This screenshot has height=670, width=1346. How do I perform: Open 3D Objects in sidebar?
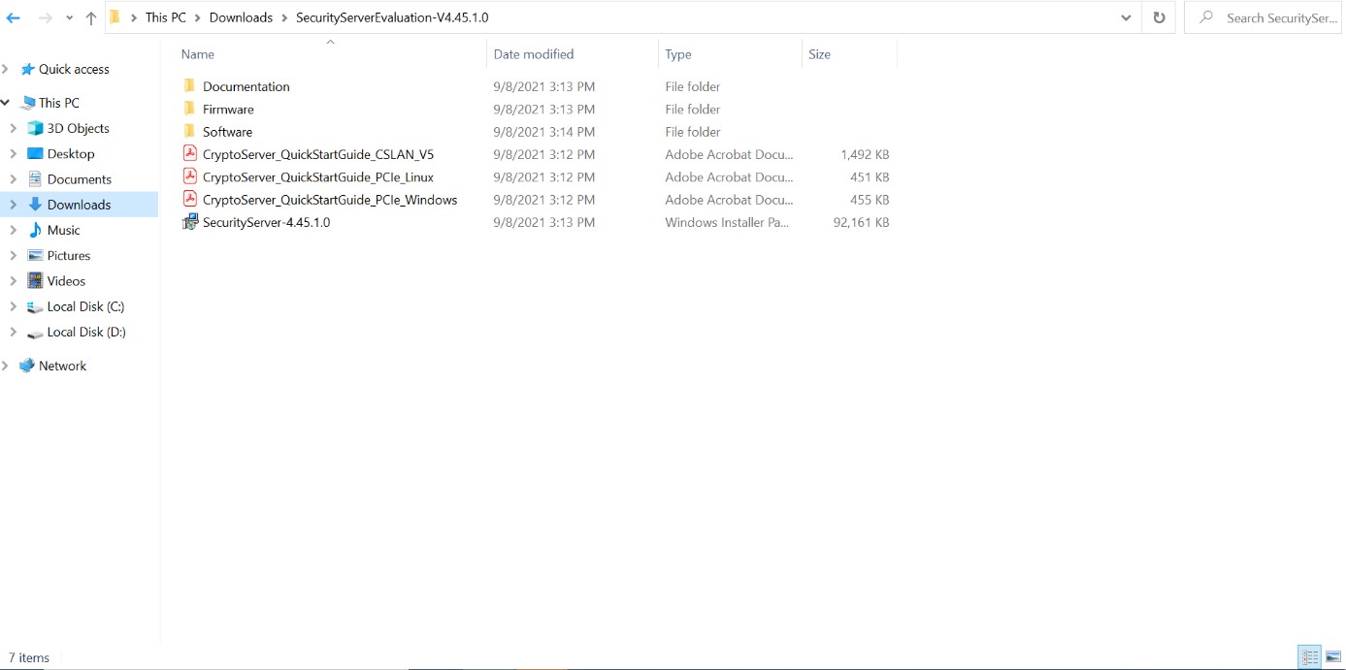78,128
